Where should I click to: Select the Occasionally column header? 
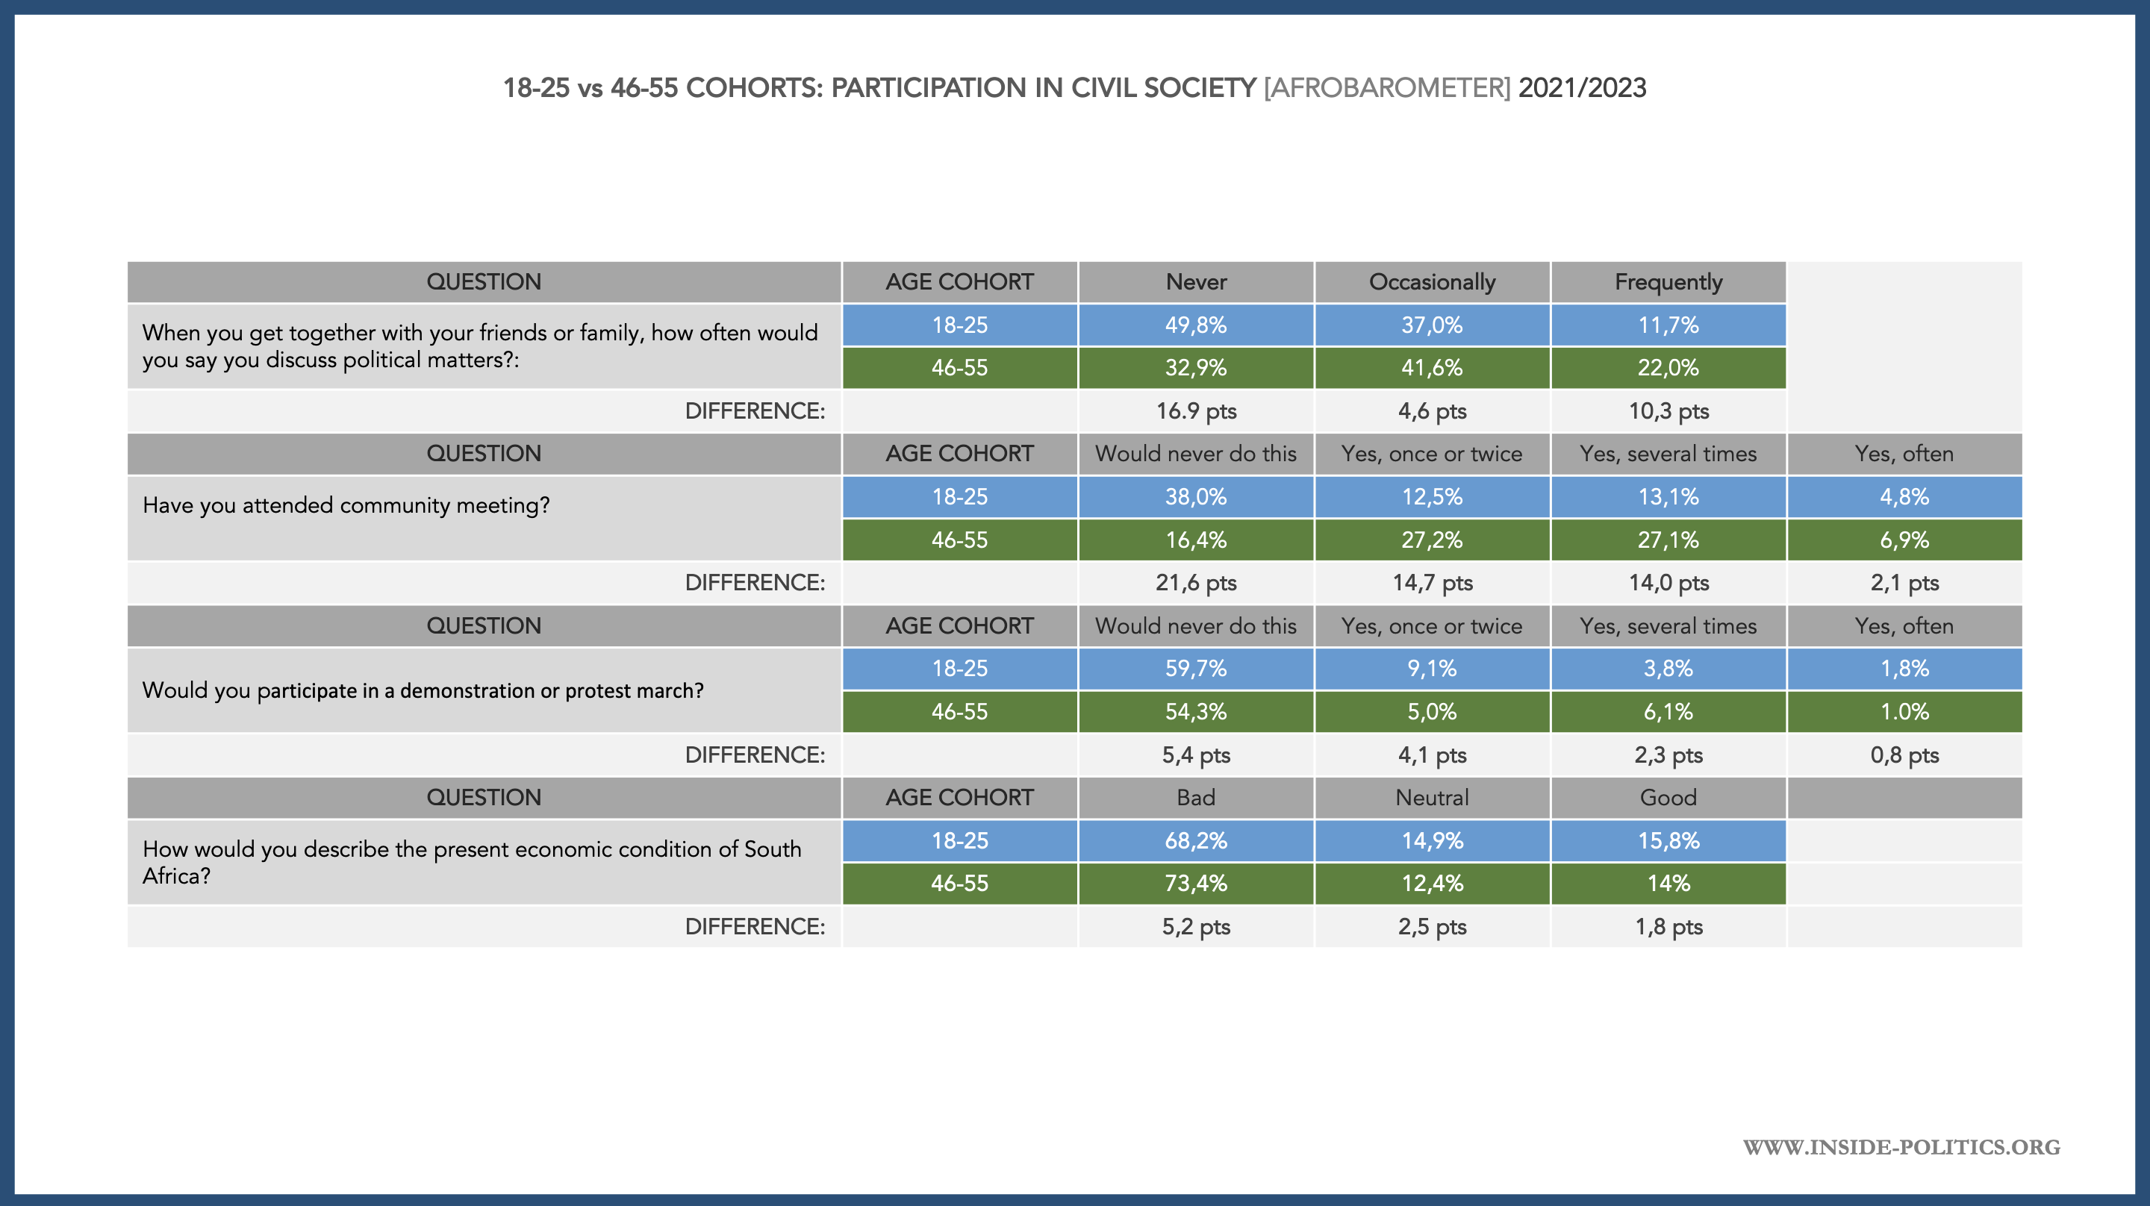click(1431, 282)
